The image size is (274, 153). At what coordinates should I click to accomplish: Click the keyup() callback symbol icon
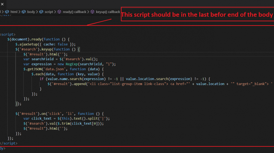(93, 12)
